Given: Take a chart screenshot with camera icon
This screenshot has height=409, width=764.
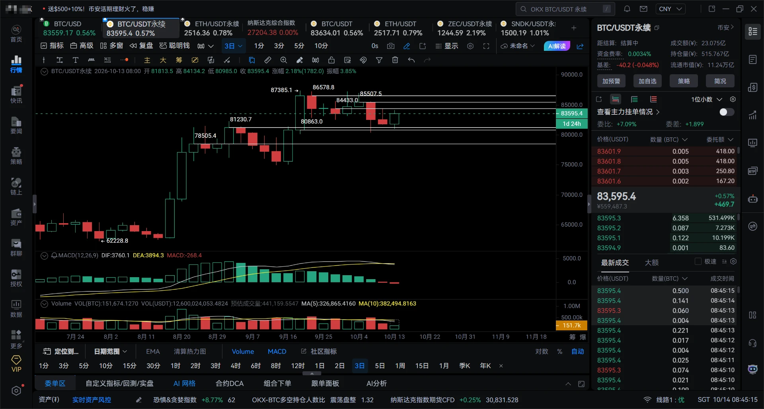Looking at the screenshot, I should (391, 46).
